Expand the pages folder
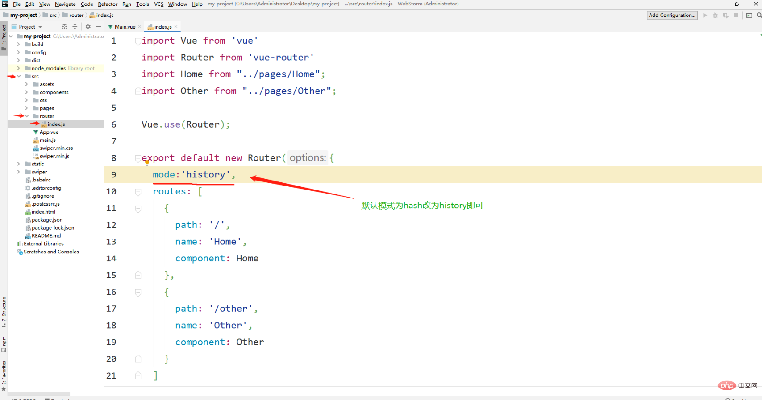Screen dimensions: 762x400 (26, 108)
